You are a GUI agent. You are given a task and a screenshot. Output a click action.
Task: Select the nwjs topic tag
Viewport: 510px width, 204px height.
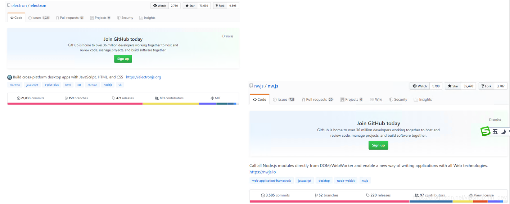(365, 181)
